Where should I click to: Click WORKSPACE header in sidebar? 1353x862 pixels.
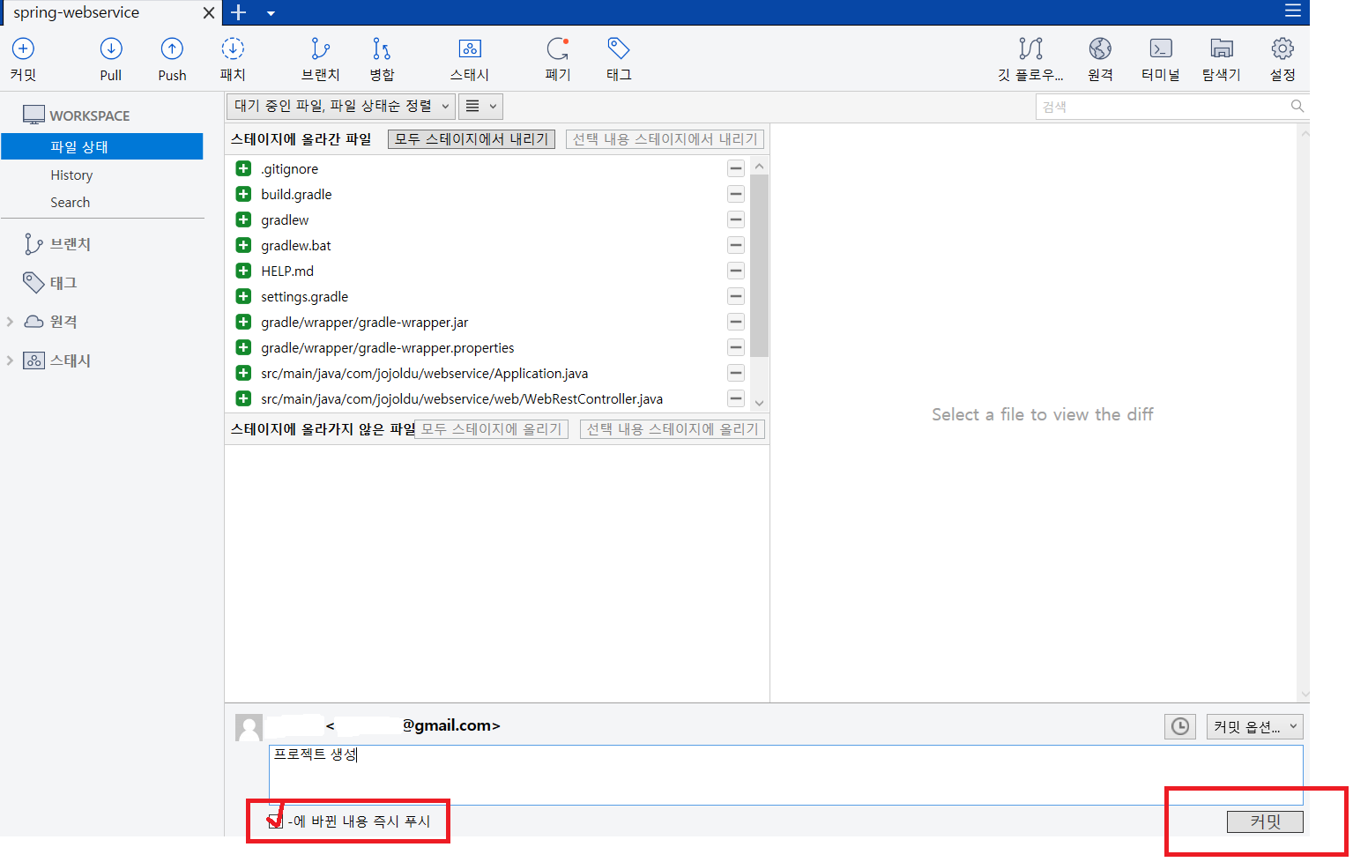[x=77, y=115]
